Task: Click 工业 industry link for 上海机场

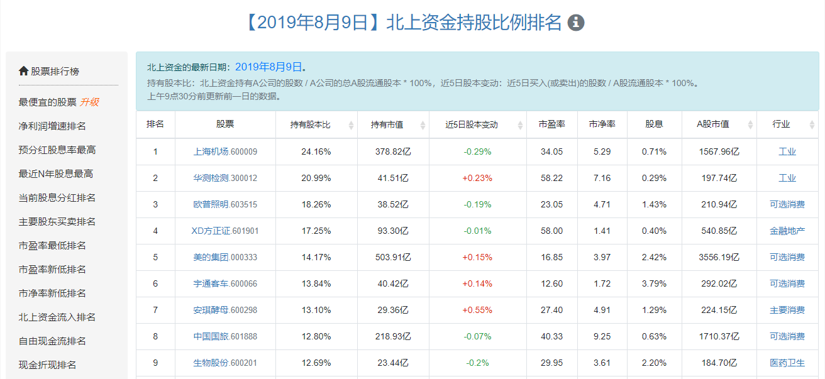Action: pyautogui.click(x=787, y=151)
